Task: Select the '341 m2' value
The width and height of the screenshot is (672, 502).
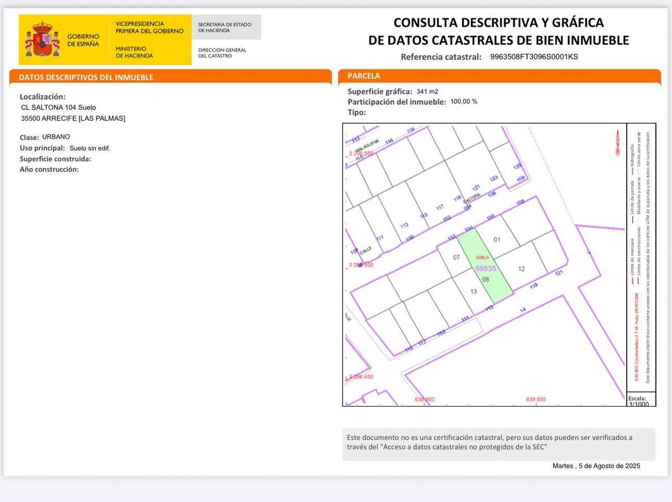Action: coord(427,91)
